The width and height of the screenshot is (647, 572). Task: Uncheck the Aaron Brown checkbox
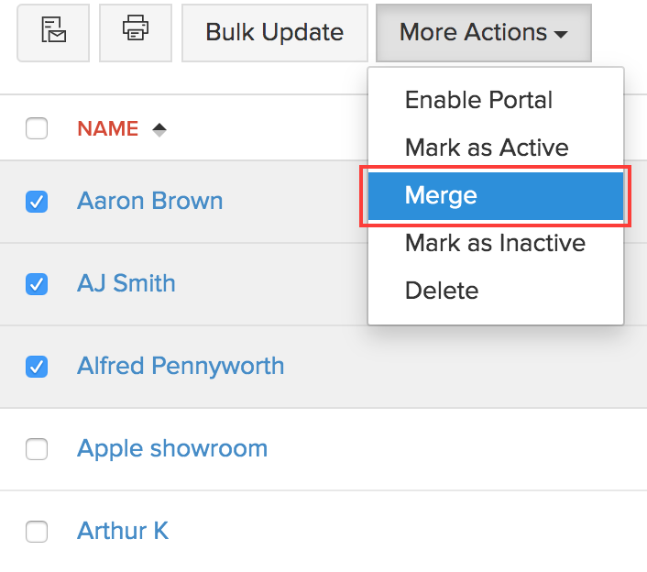(37, 202)
